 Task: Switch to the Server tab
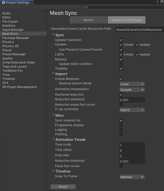click(x=88, y=20)
